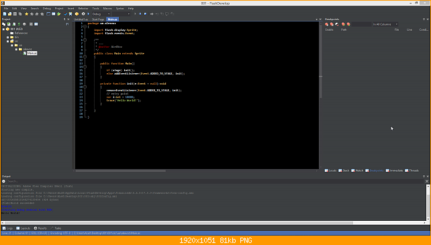Click the Breakpoints filter text field

pos(361,24)
